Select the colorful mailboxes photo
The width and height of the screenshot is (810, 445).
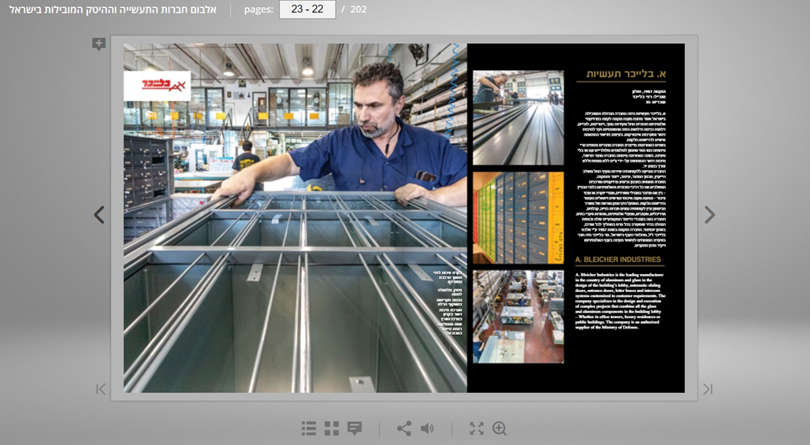[518, 217]
